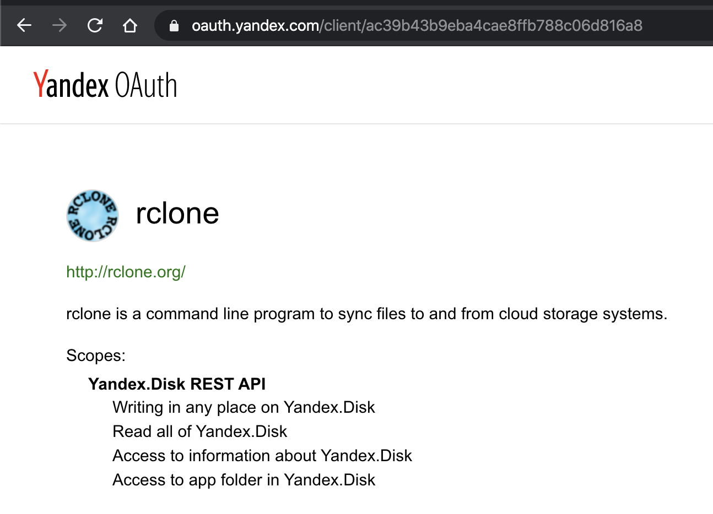This screenshot has width=713, height=514.
Task: Click 'Access to information about Yandex.Disk' text
Action: pos(262,456)
